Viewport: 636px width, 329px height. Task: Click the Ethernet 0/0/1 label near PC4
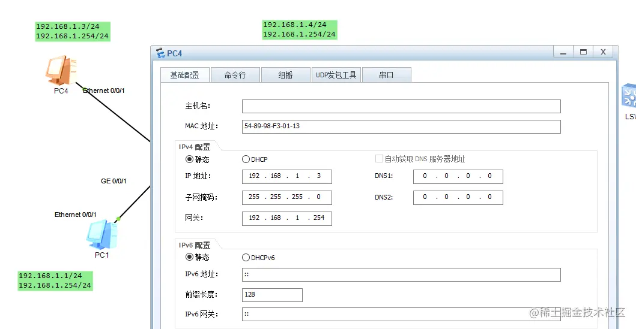coord(104,90)
